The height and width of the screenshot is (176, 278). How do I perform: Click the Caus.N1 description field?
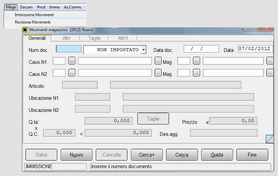(x=115, y=61)
